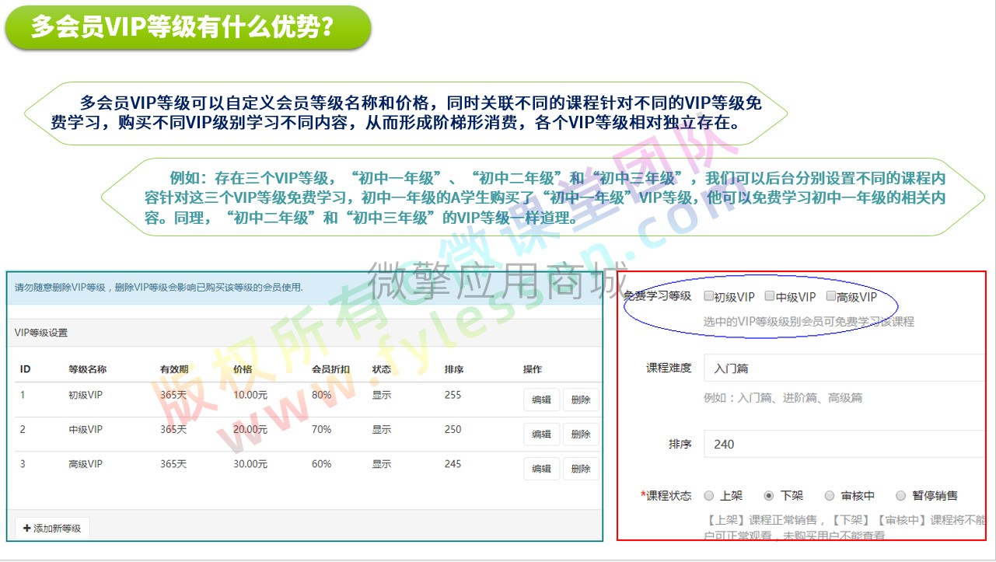Click the 70% discount cell
Viewport: 996px width, 562px height.
click(322, 429)
